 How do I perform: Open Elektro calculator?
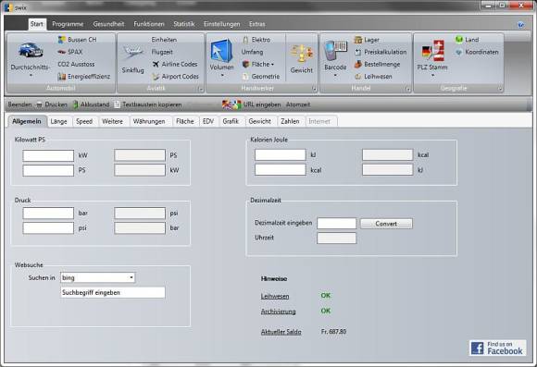click(x=256, y=40)
